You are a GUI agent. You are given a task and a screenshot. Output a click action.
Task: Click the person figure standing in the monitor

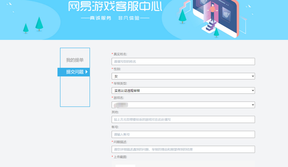click(x=212, y=13)
